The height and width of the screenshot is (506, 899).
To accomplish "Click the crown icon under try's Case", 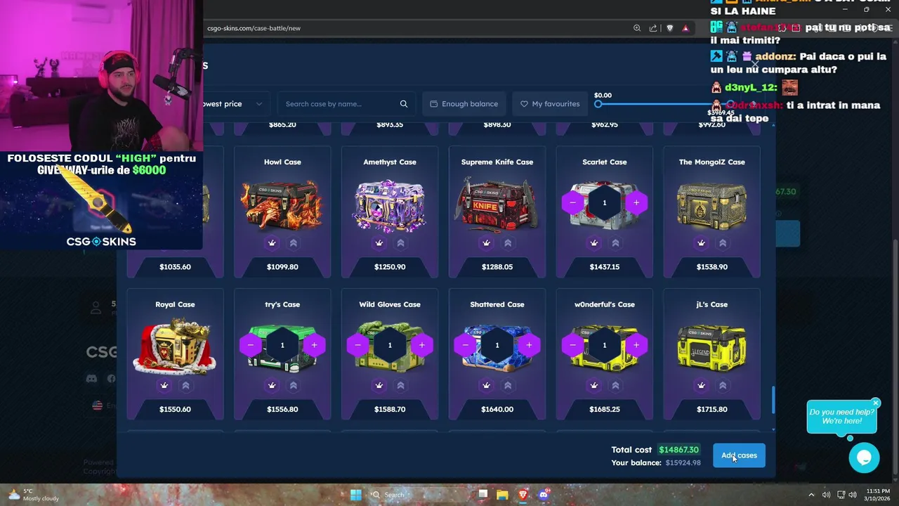I will click(x=272, y=386).
